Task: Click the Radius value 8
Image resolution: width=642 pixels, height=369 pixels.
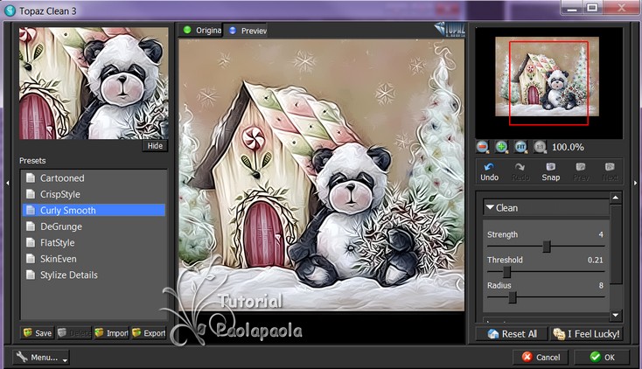Action: pos(601,285)
